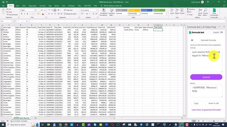The height and width of the screenshot is (127, 227).
Task: Click the Borders icon in Font group
Action: pos(33,14)
